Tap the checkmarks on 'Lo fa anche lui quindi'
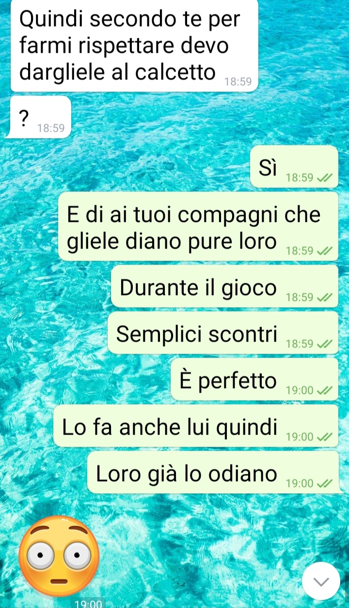This screenshot has width=349, height=608. pos(324,437)
